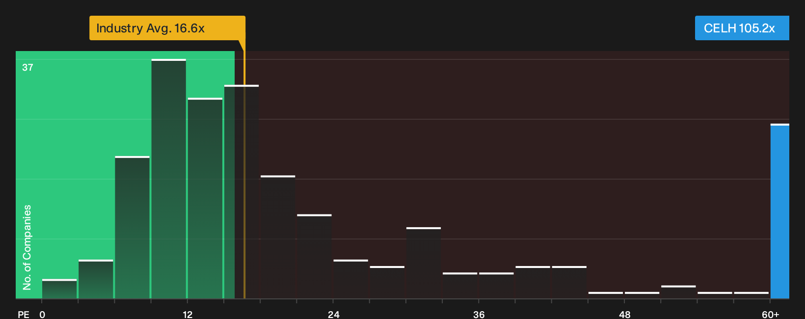This screenshot has height=319, width=805.
Task: Click the x-axis tick label 48
Action: (625, 315)
